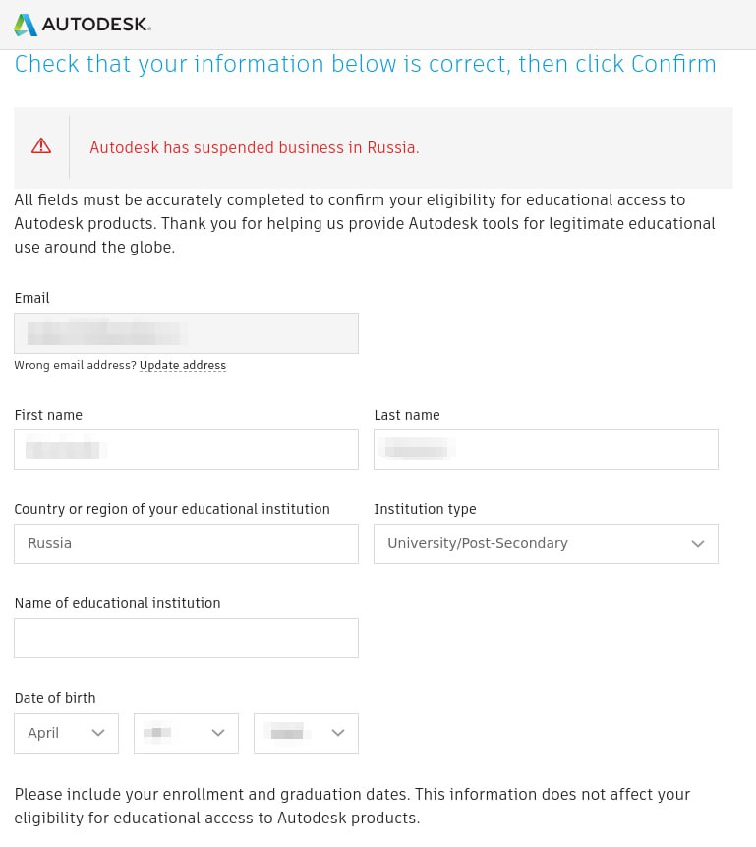The height and width of the screenshot is (847, 756).
Task: Click the red warning triangle icon
Action: [x=41, y=146]
